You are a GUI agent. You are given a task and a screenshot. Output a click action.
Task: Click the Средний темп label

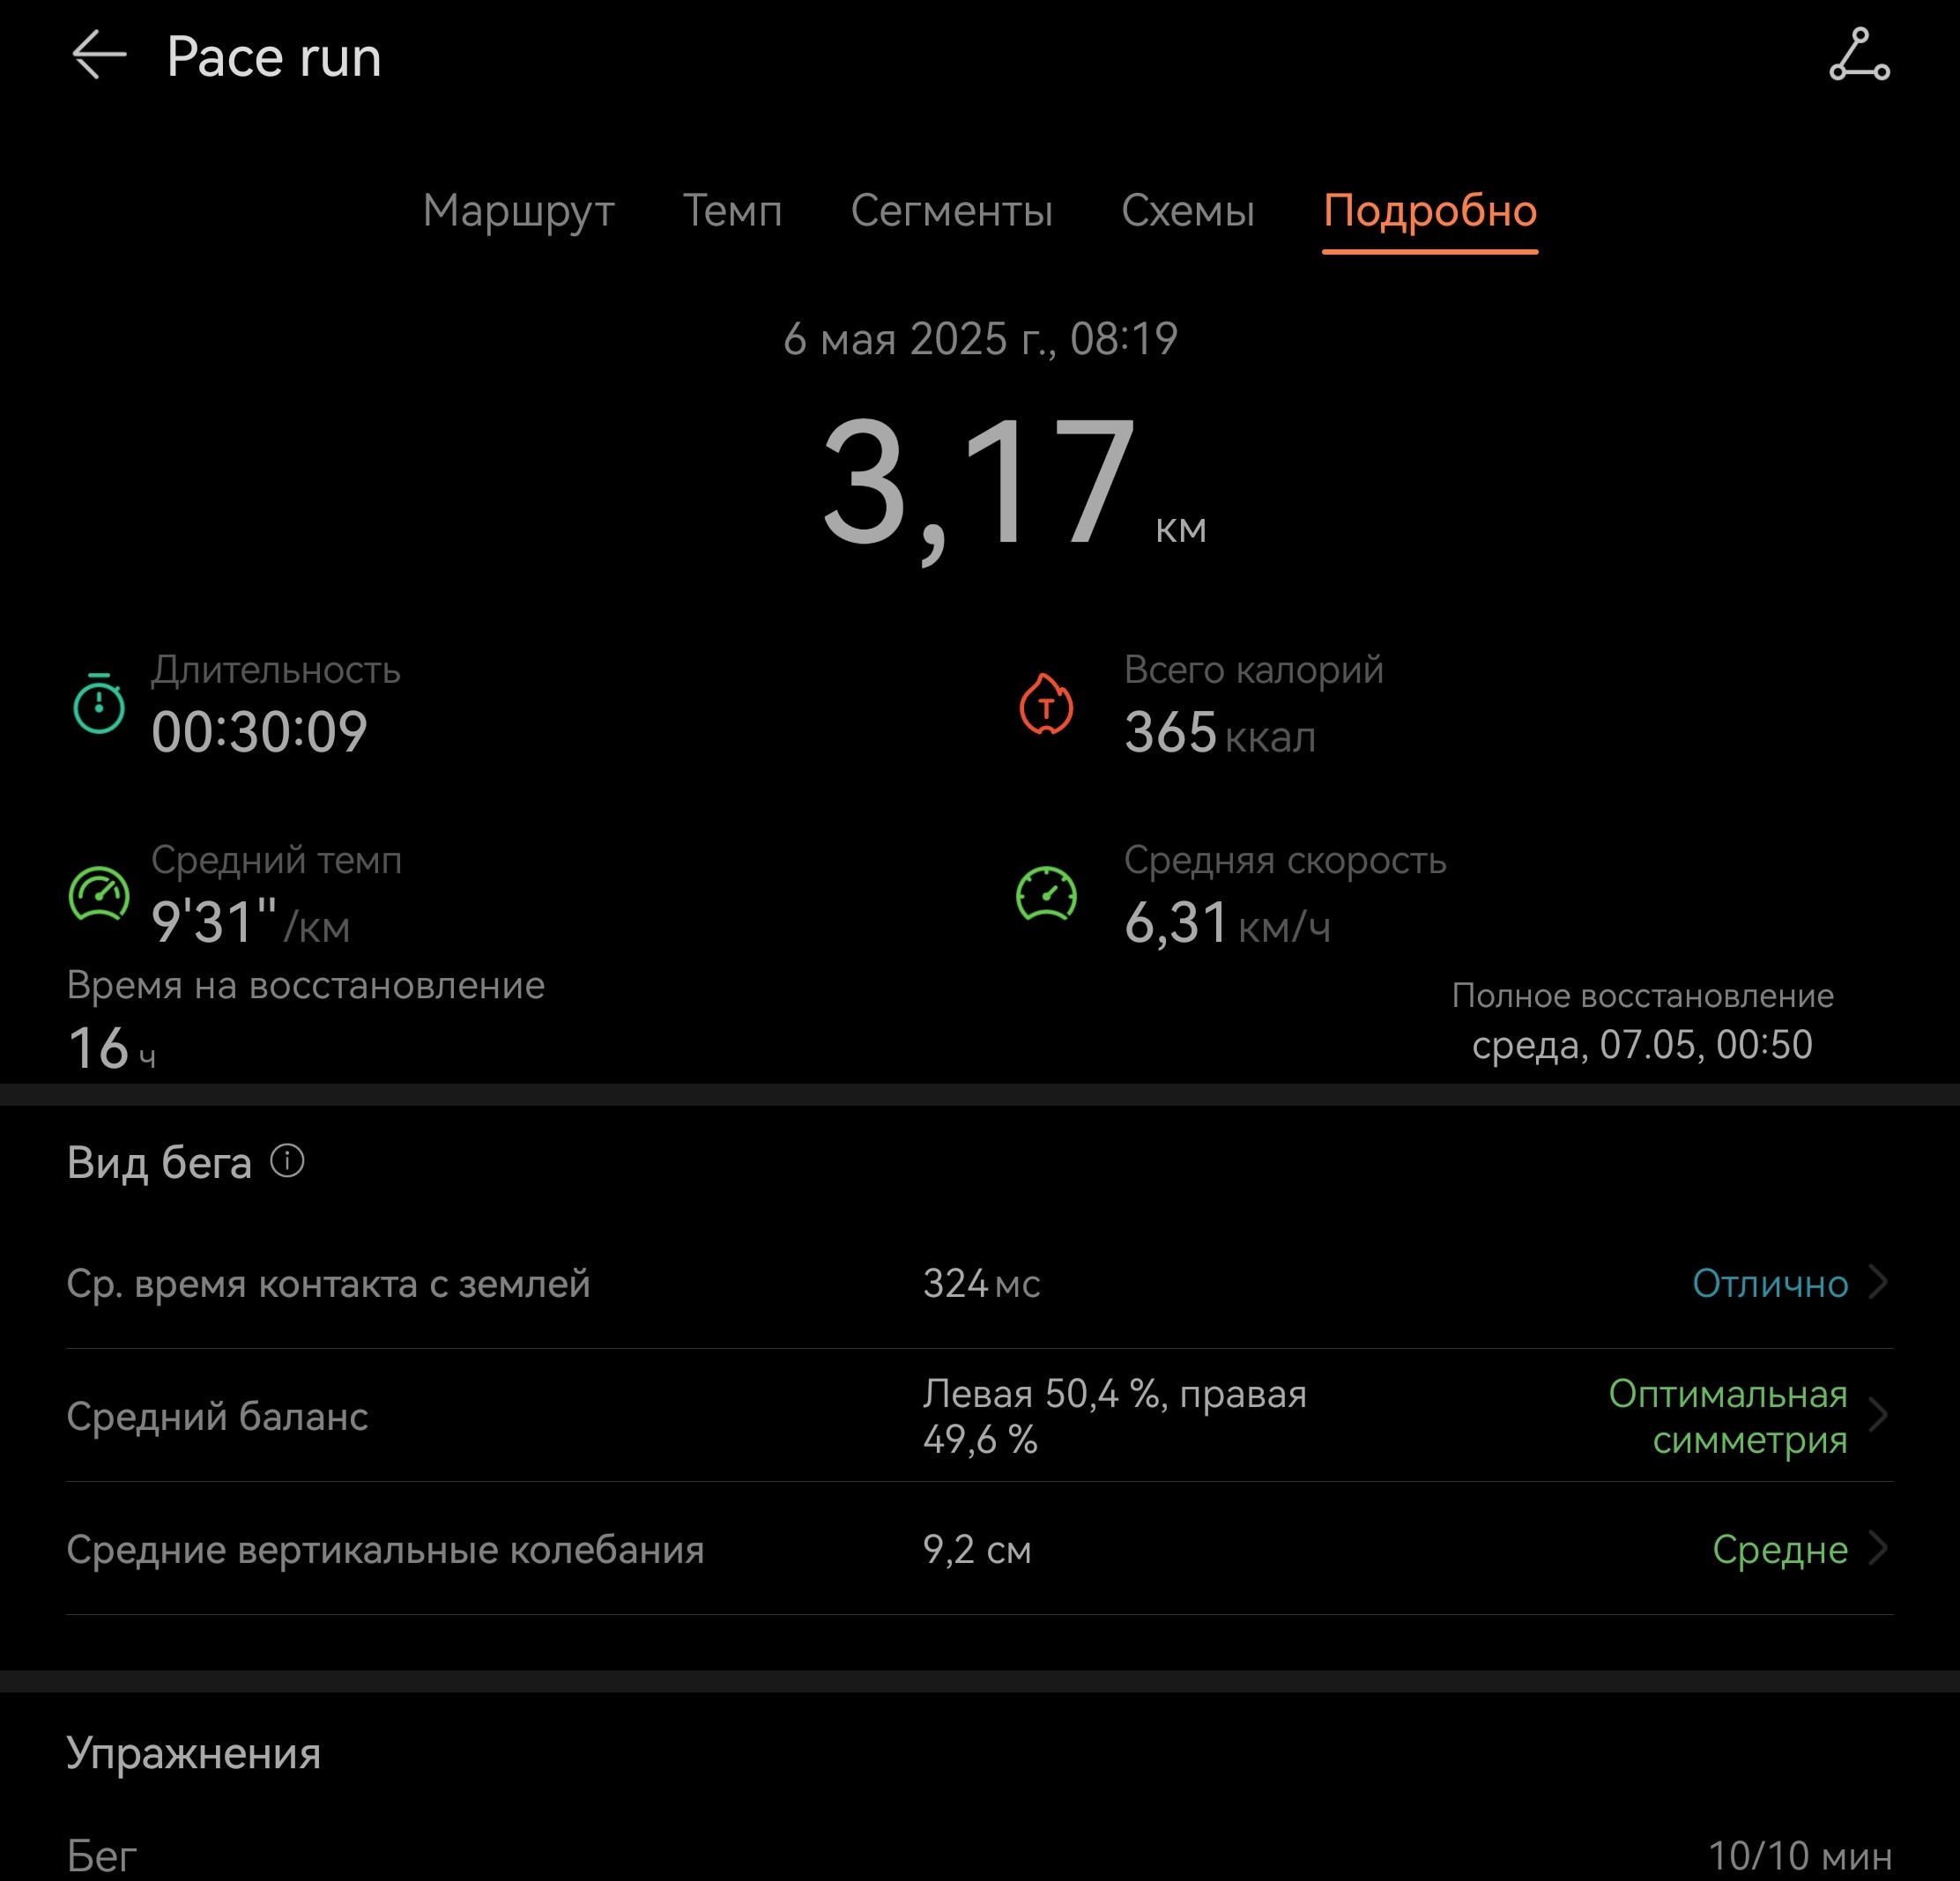pos(276,861)
